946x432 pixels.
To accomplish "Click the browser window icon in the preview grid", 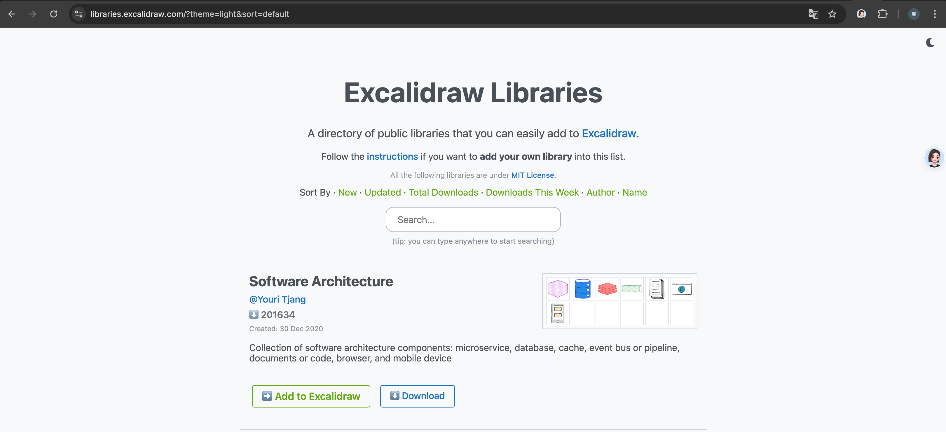I will [x=681, y=289].
